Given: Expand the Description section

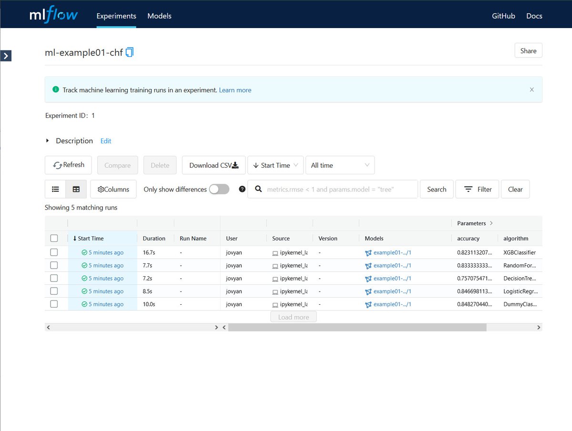Looking at the screenshot, I should 47,140.
